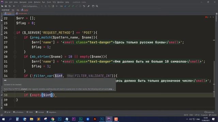Click the fold end marker at line 33
Screen dimensions: 218x122
15,71
